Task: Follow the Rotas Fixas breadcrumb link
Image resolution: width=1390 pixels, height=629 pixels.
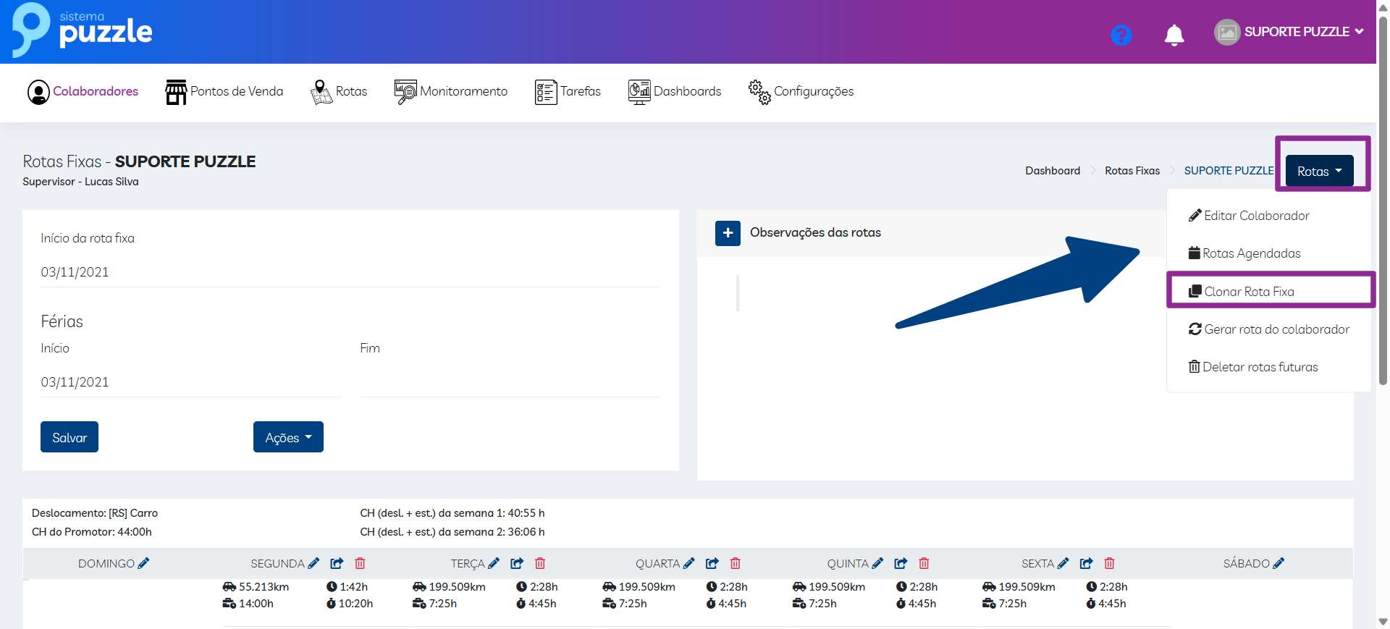Action: tap(1132, 171)
